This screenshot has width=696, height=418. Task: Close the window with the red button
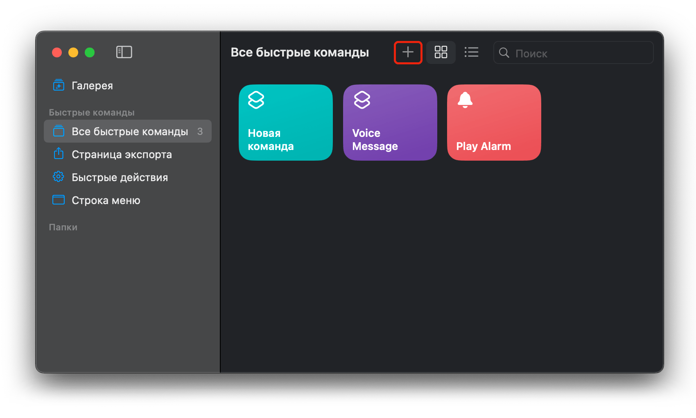pos(57,52)
